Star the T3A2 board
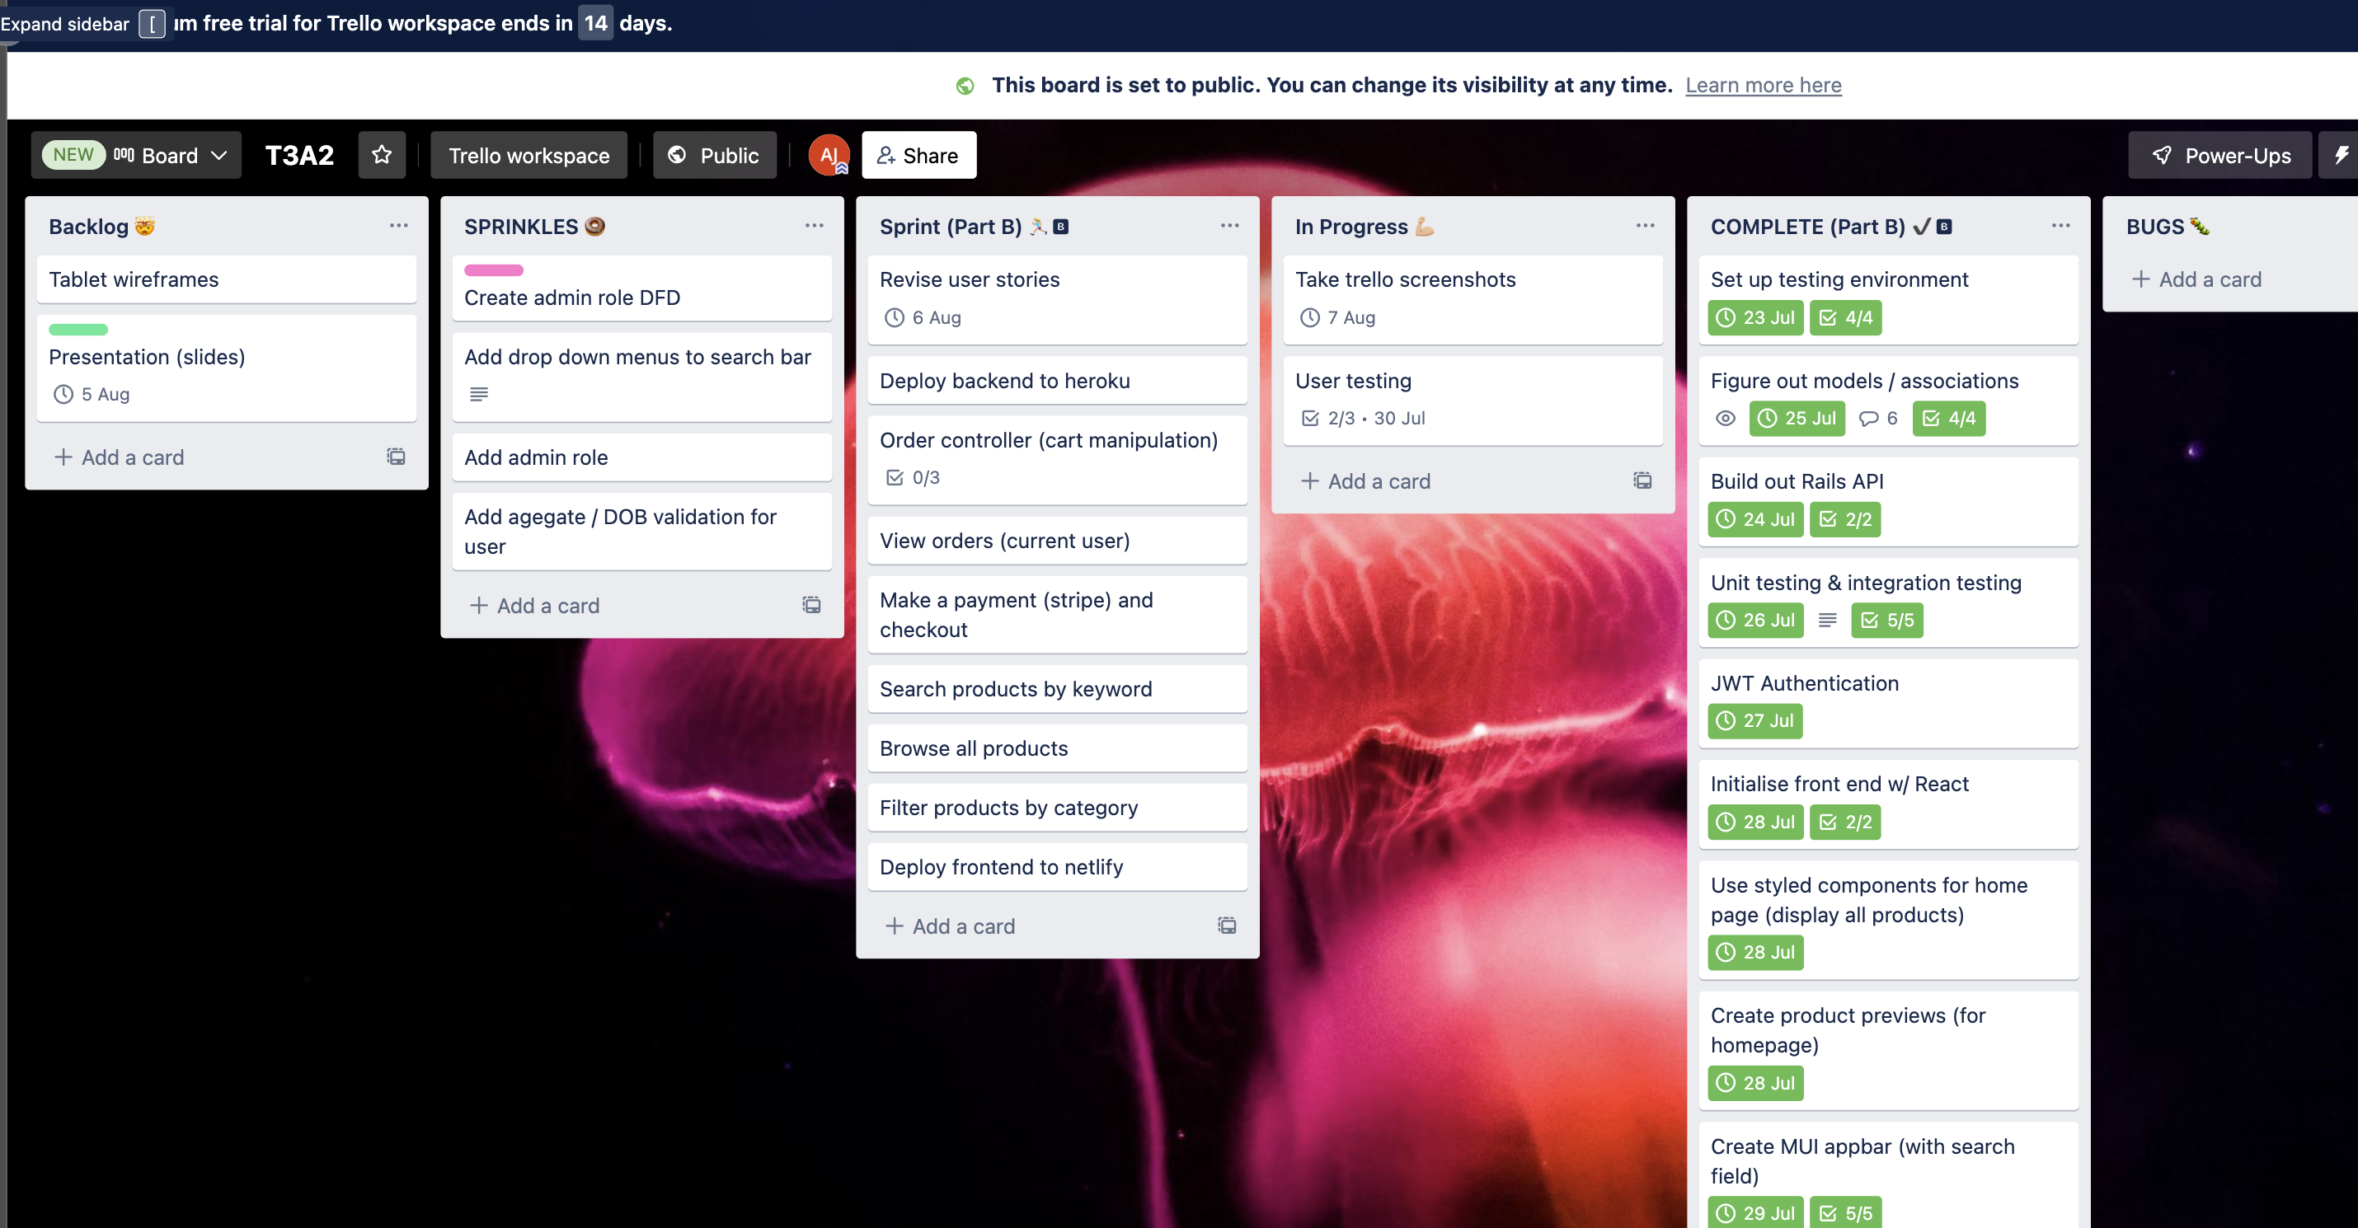The width and height of the screenshot is (2358, 1228). coord(382,155)
